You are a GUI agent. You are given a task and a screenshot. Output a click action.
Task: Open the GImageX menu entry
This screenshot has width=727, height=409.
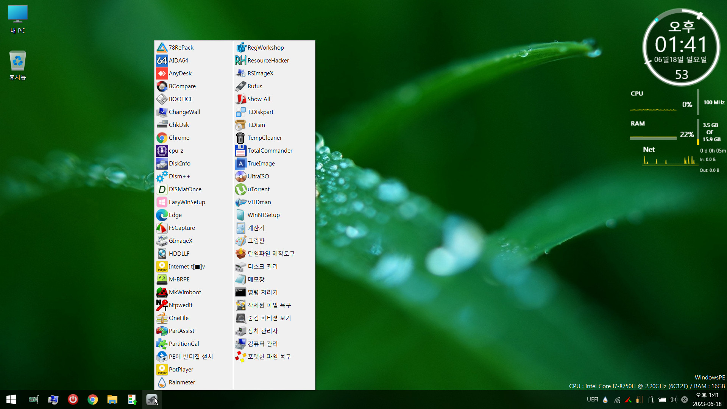193,241
